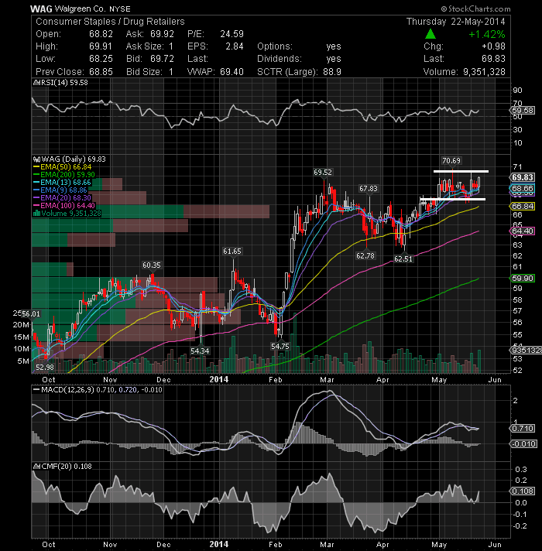
Task: Click the 67.83 price annotation
Action: 369,189
